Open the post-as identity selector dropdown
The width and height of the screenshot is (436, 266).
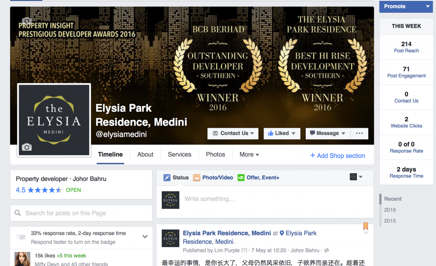356,177
